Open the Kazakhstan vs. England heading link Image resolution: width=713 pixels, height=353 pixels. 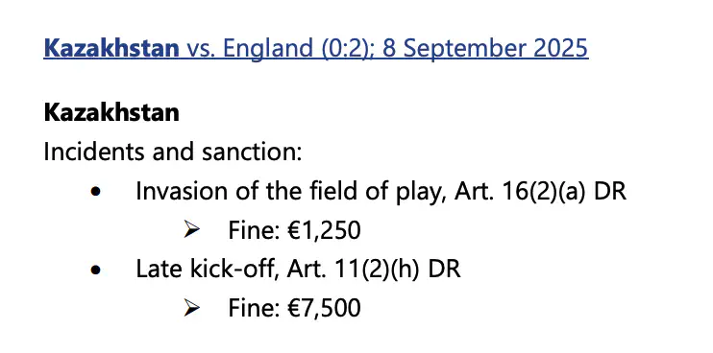coord(316,48)
